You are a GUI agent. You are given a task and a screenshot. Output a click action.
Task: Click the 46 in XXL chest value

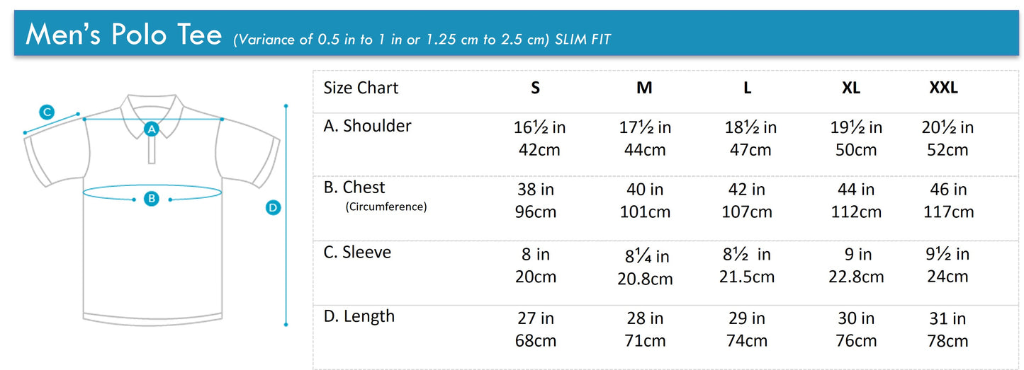tap(949, 190)
